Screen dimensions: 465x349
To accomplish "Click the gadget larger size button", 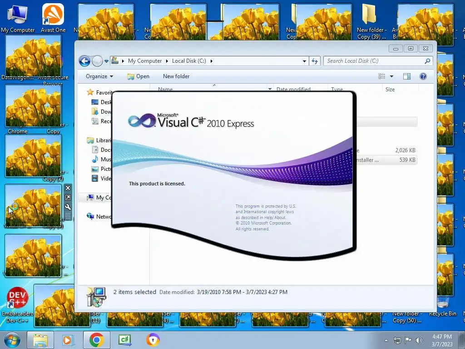I will pyautogui.click(x=68, y=198).
